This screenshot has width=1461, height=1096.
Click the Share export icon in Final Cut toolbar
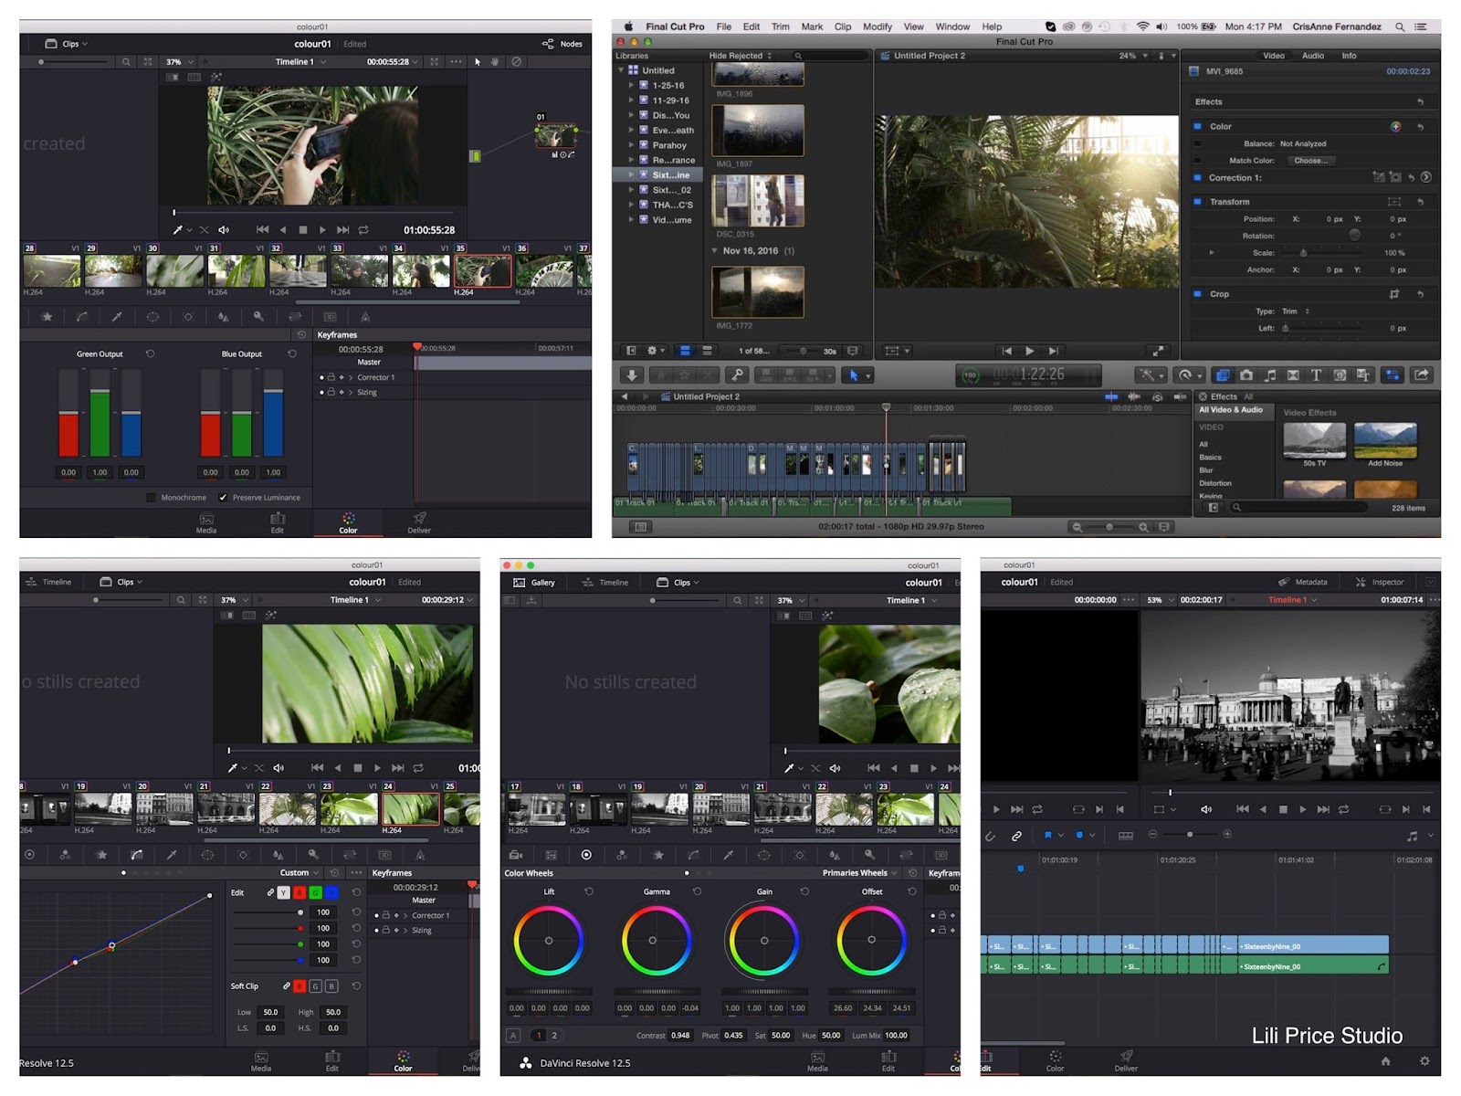point(1421,375)
